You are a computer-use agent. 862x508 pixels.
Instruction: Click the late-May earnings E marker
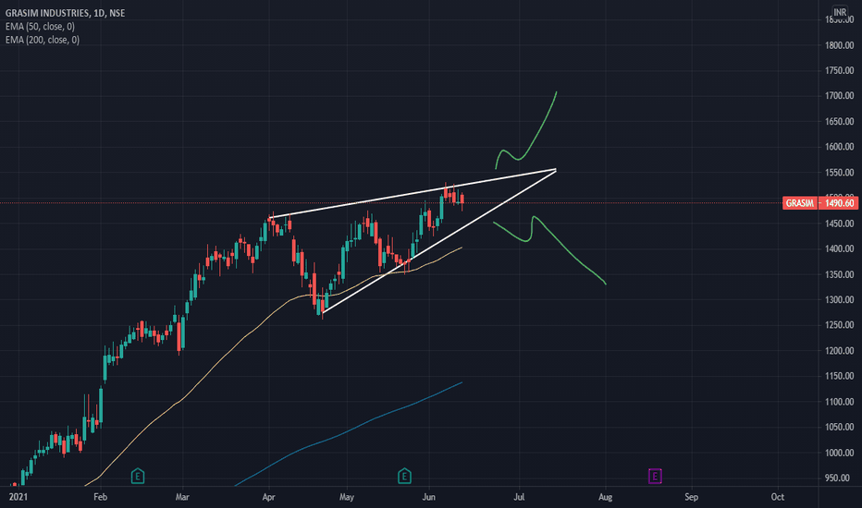point(404,477)
